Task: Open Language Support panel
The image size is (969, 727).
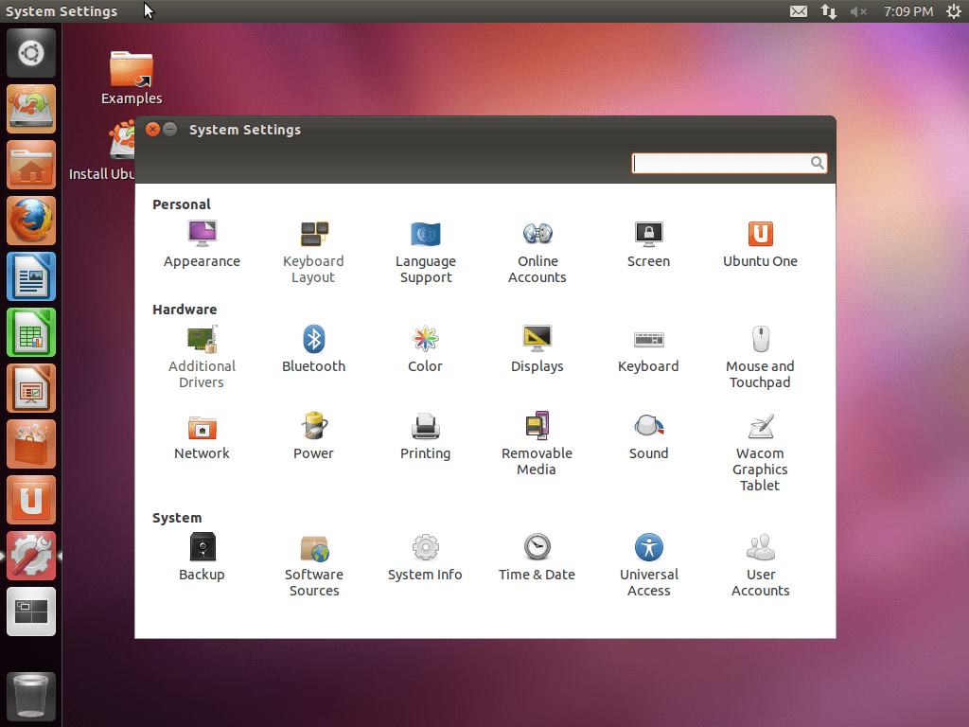Action: tap(426, 252)
